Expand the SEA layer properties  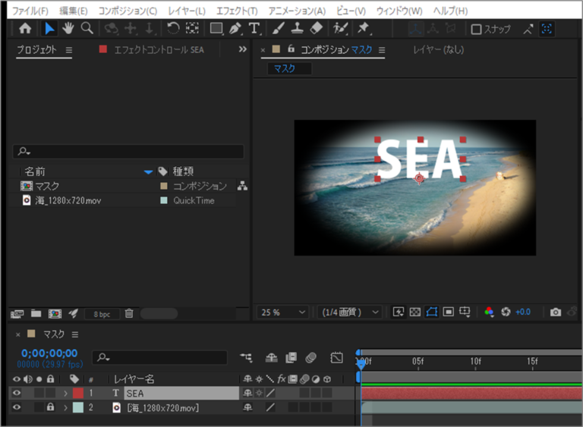pos(65,393)
